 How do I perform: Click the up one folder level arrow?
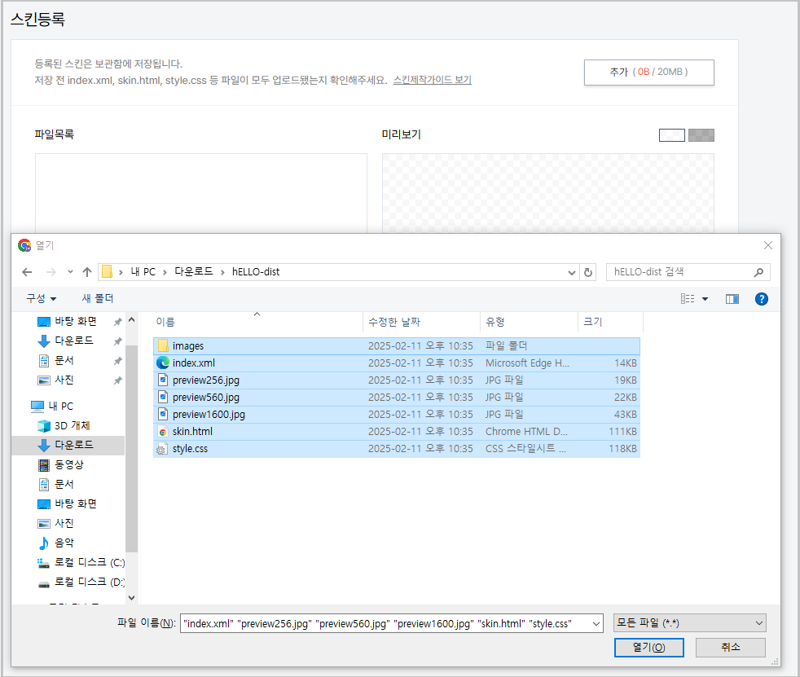[x=87, y=271]
